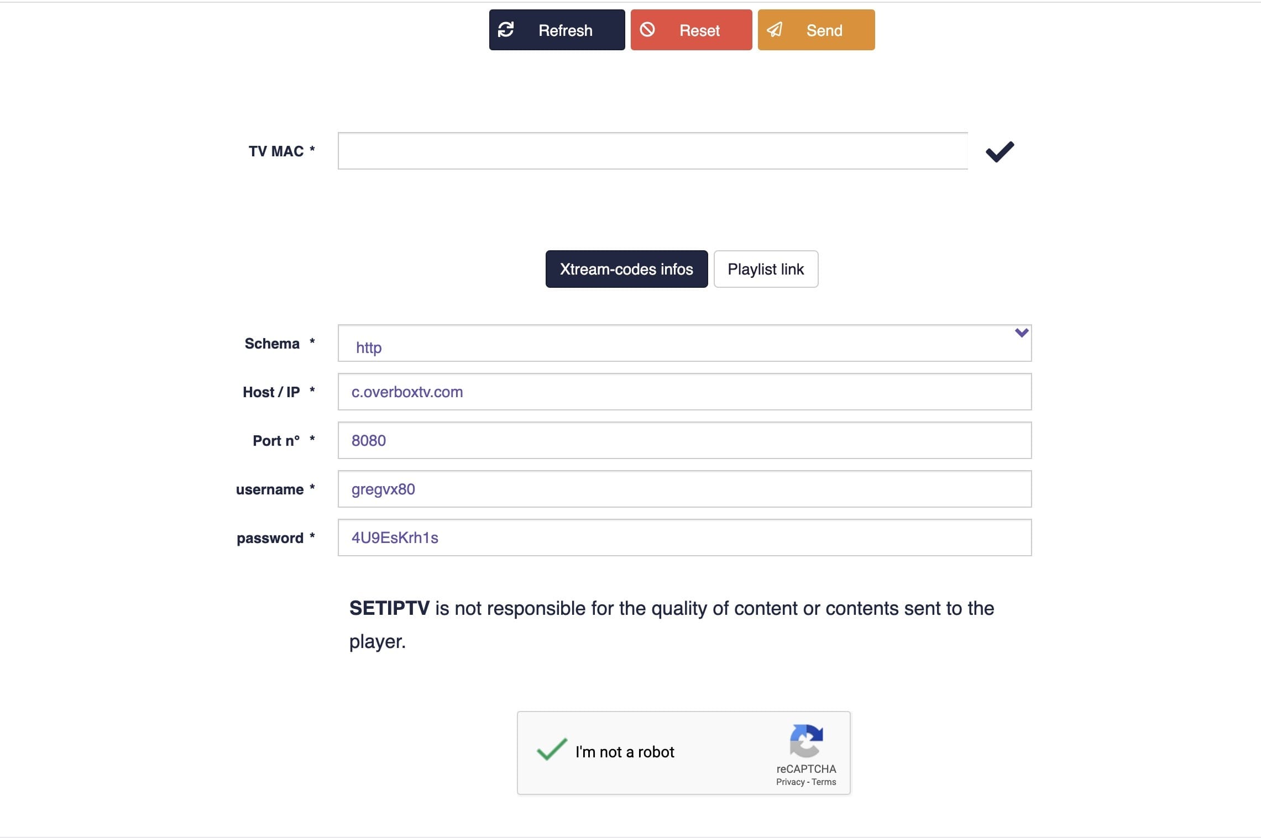The image size is (1261, 838).
Task: Click the Port n° field
Action: click(684, 440)
